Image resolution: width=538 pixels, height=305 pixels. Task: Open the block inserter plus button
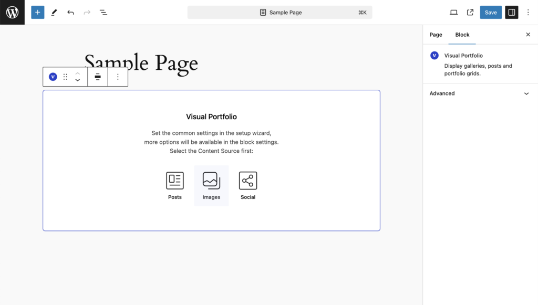(38, 13)
